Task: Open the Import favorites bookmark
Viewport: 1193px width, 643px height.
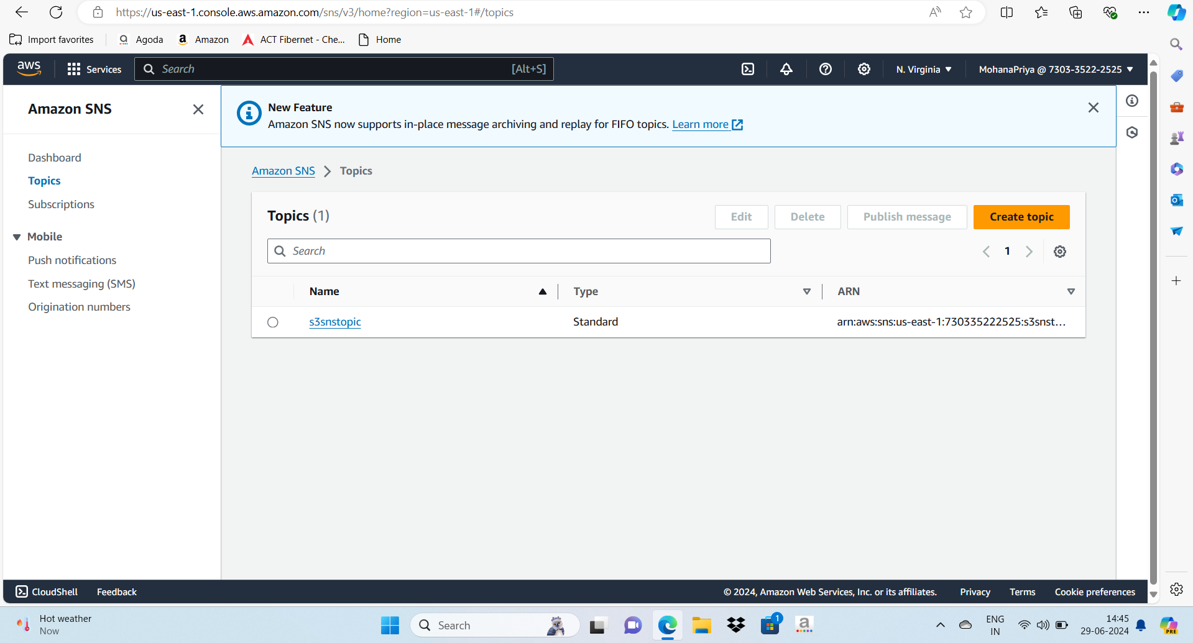Action: [x=52, y=40]
